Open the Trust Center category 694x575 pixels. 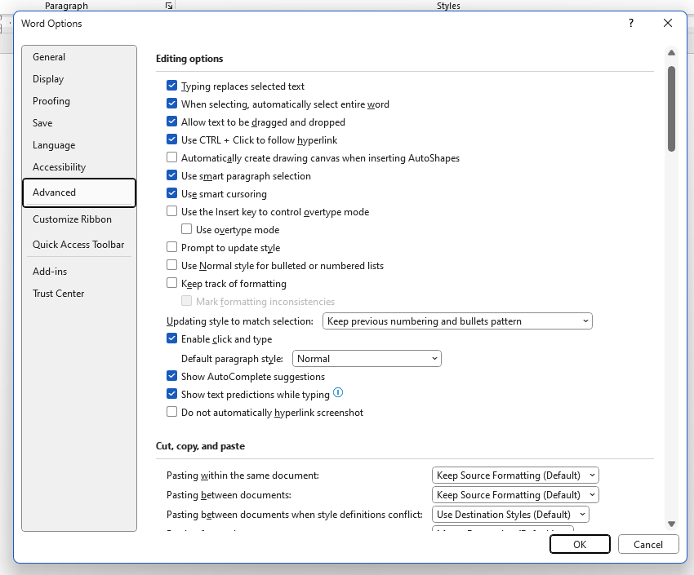pos(78,294)
